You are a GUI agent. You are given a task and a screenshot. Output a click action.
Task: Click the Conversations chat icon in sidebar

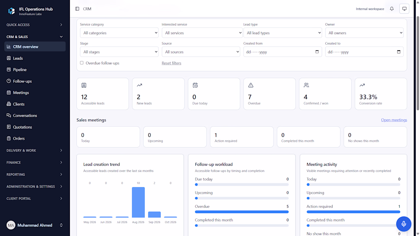(x=8, y=115)
